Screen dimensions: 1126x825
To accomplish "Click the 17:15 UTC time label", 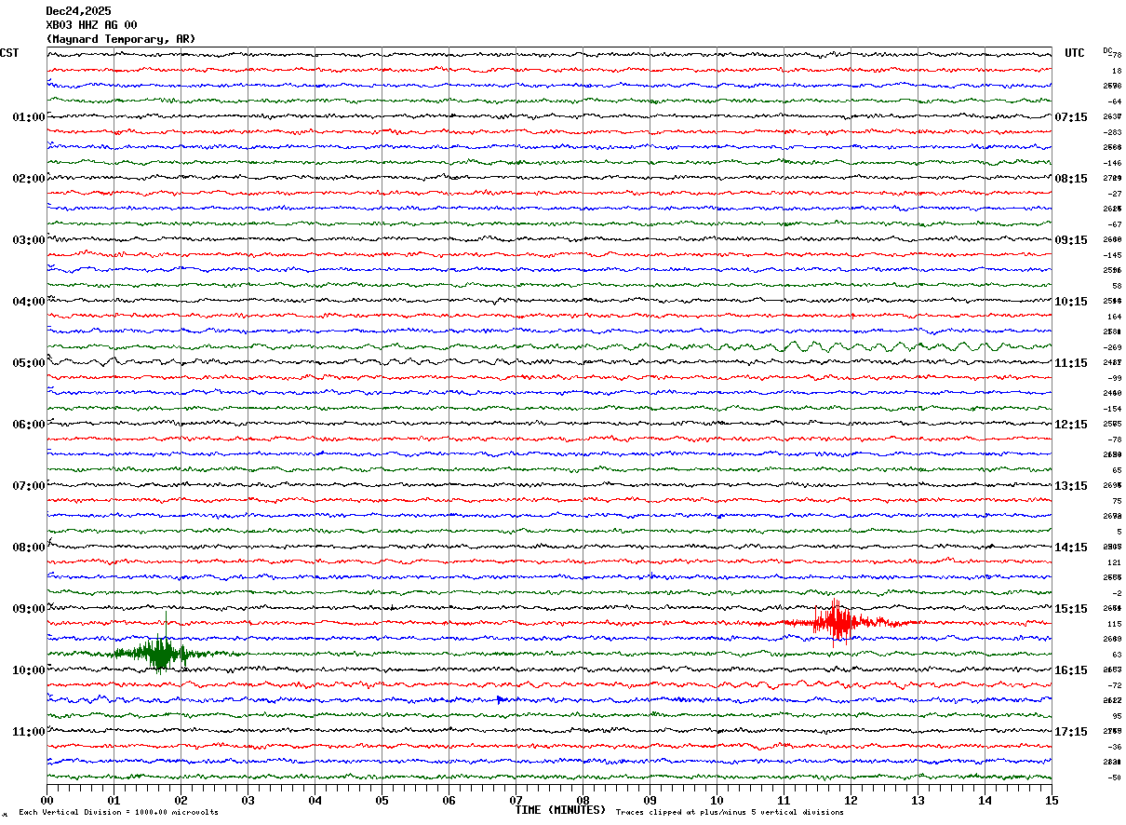I will click(1070, 732).
